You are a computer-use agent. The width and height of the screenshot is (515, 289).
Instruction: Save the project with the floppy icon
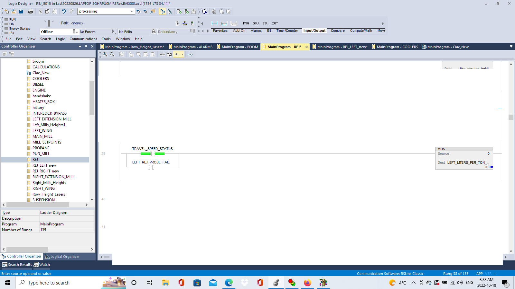coord(21,12)
